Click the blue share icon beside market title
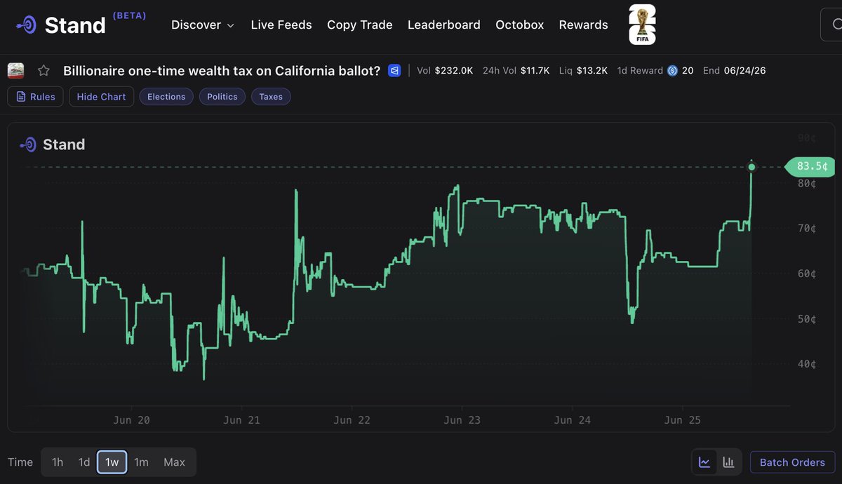This screenshot has height=484, width=842. point(394,71)
